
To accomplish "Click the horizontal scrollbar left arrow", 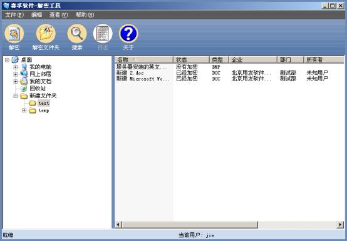I will 118,225.
